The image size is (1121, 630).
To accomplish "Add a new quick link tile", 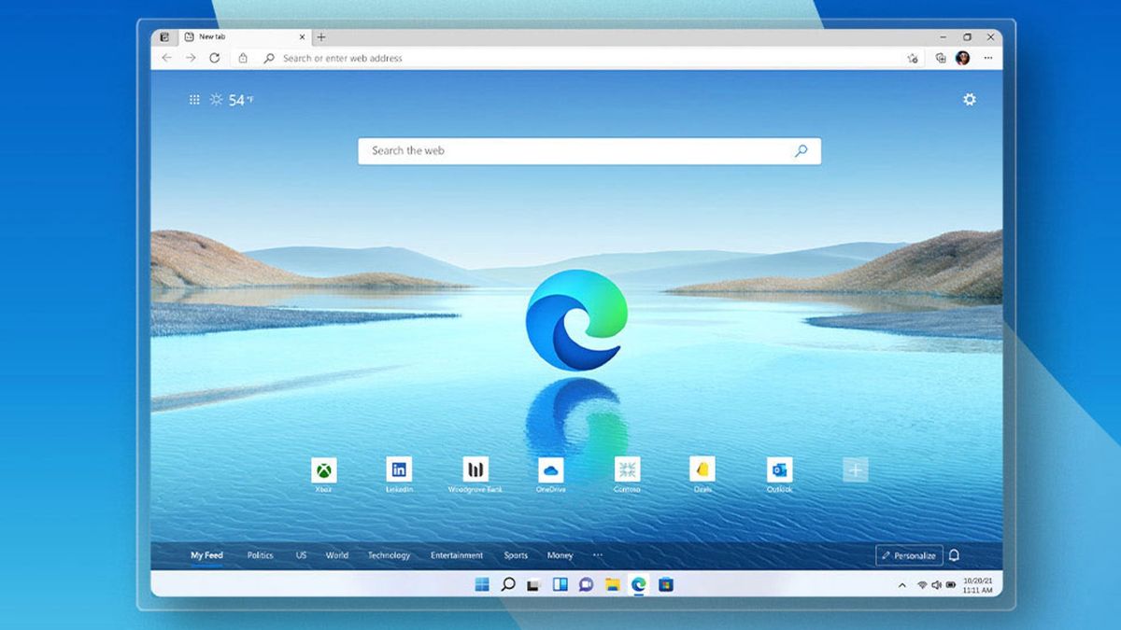I will pyautogui.click(x=855, y=470).
